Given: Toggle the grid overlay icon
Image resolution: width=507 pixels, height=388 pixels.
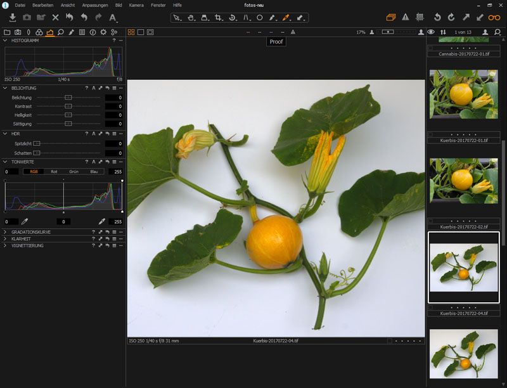Looking at the screenshot, I should click(x=420, y=17).
